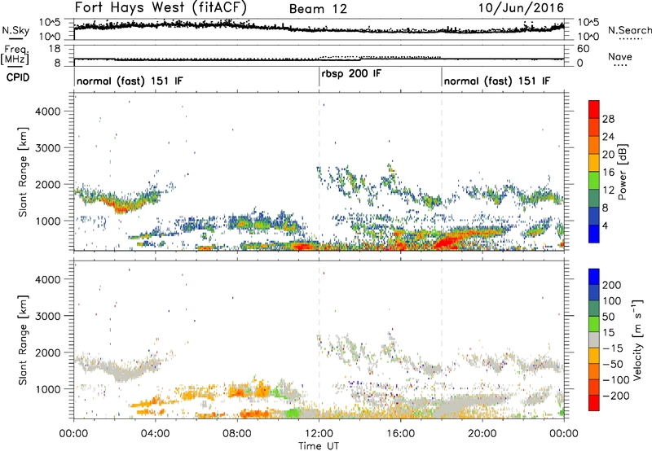Viewport: 652px width, 451px height.
Task: Click the "1000" tick on the velocity panel
Action: pos(48,389)
